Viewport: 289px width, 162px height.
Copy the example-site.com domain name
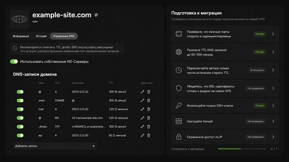pos(96,15)
